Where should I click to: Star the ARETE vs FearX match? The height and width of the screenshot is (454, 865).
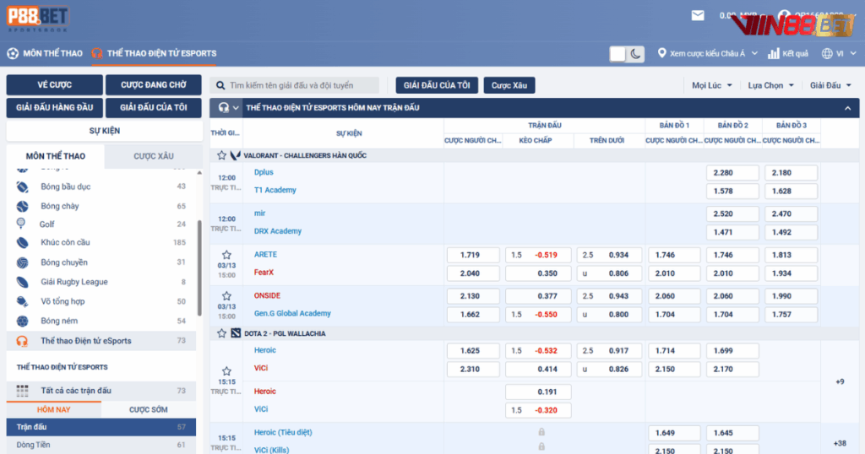(226, 254)
